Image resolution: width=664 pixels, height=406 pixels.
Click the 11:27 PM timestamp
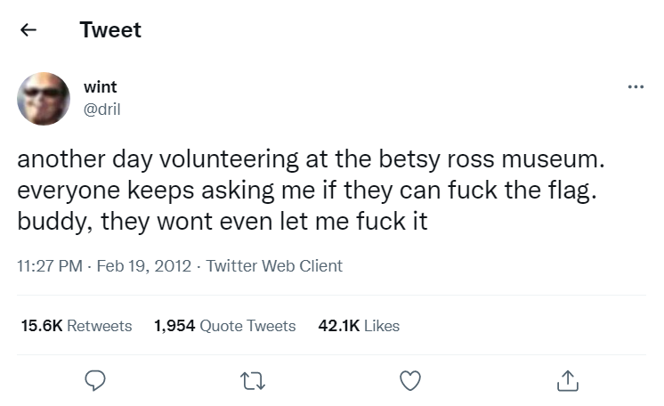click(52, 265)
